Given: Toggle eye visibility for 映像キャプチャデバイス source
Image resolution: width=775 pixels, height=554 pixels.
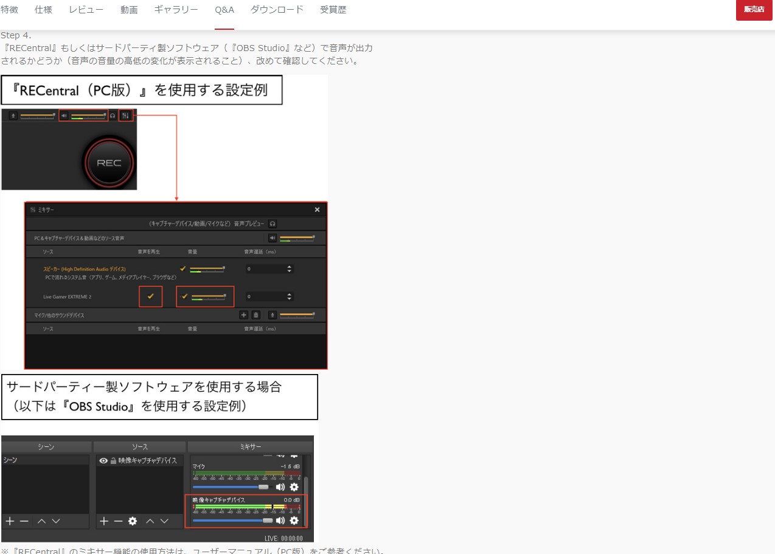Looking at the screenshot, I should (x=103, y=461).
